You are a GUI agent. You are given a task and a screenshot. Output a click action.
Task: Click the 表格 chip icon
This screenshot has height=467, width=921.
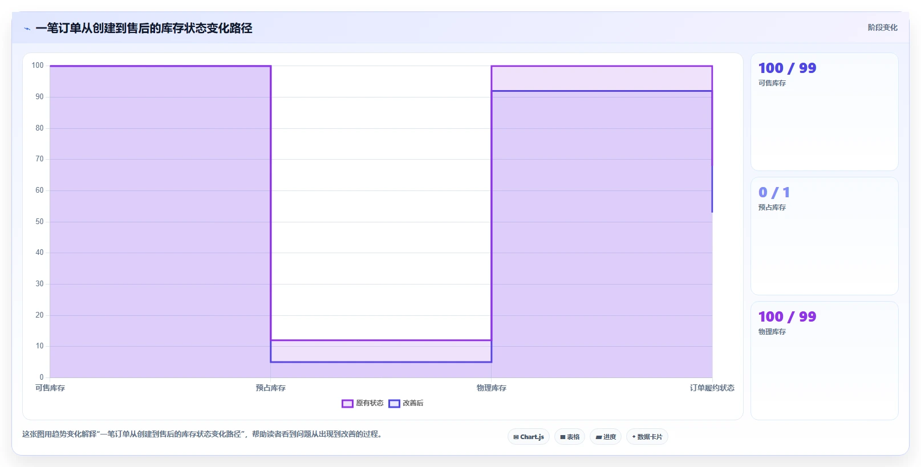(563, 437)
